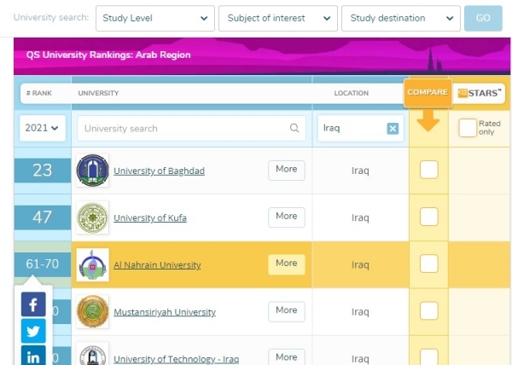Viewport: 512px width, 365px height.
Task: Open University of Technology - Iraq link
Action: (x=177, y=359)
